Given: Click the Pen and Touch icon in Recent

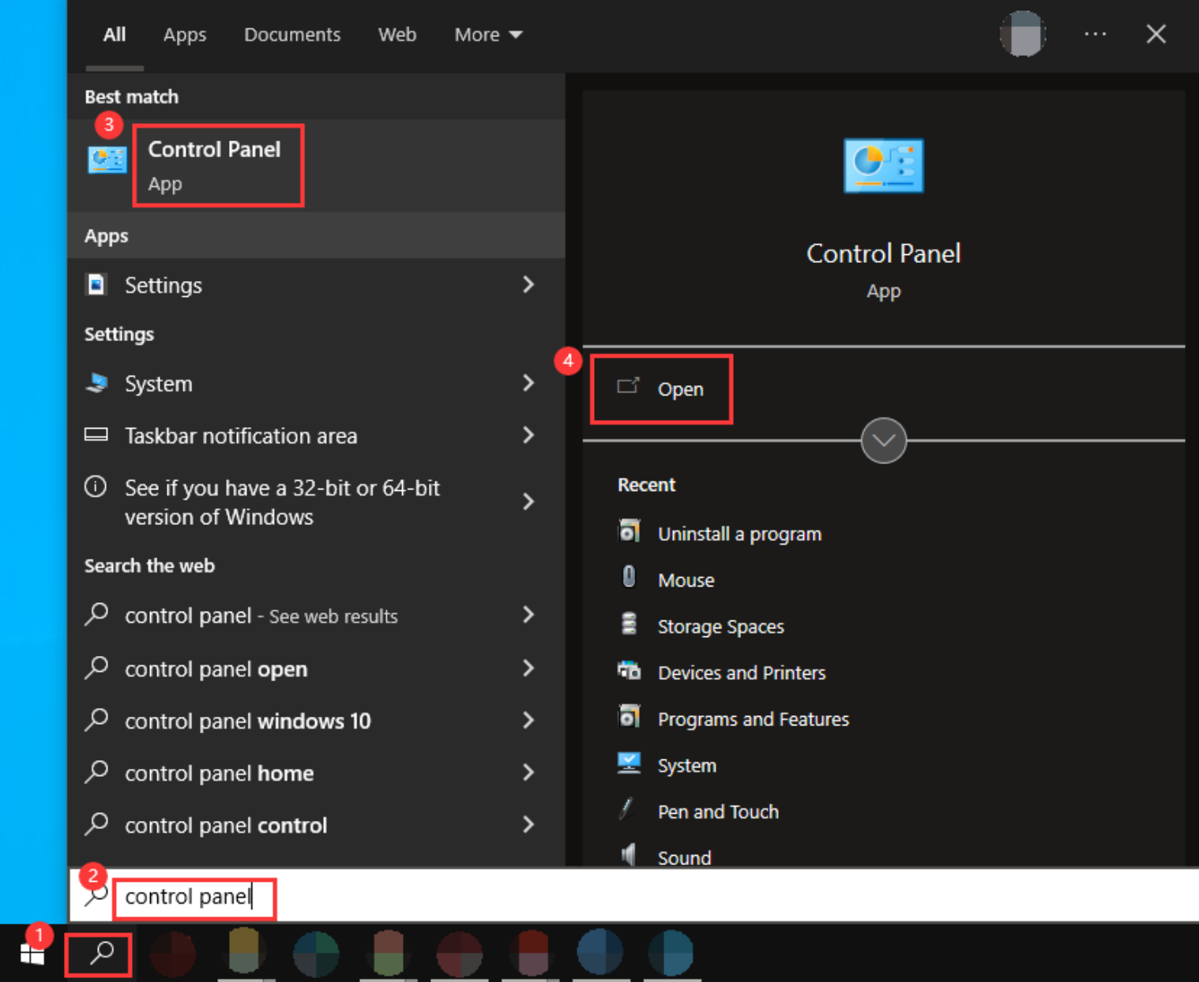Looking at the screenshot, I should (x=627, y=809).
